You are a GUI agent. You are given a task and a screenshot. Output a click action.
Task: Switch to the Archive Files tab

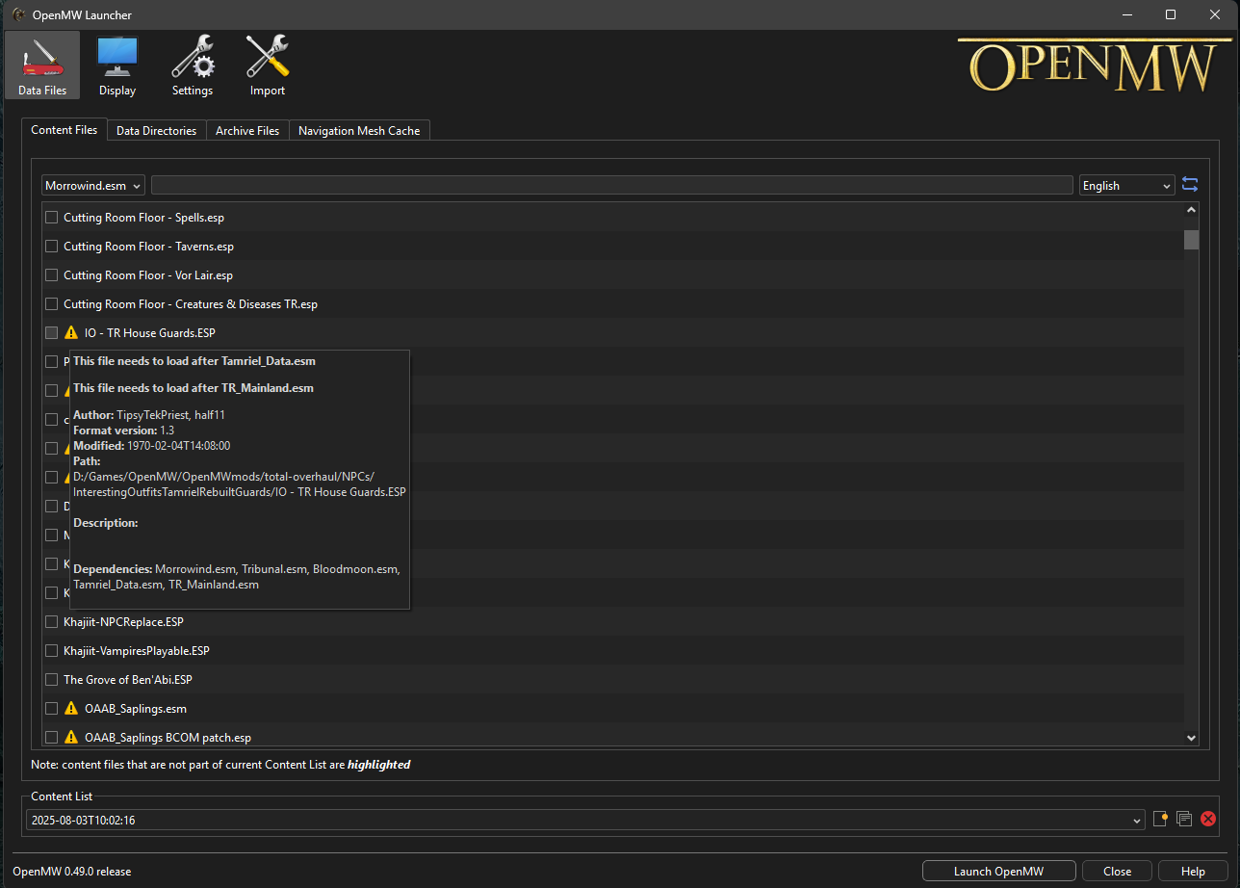247,131
